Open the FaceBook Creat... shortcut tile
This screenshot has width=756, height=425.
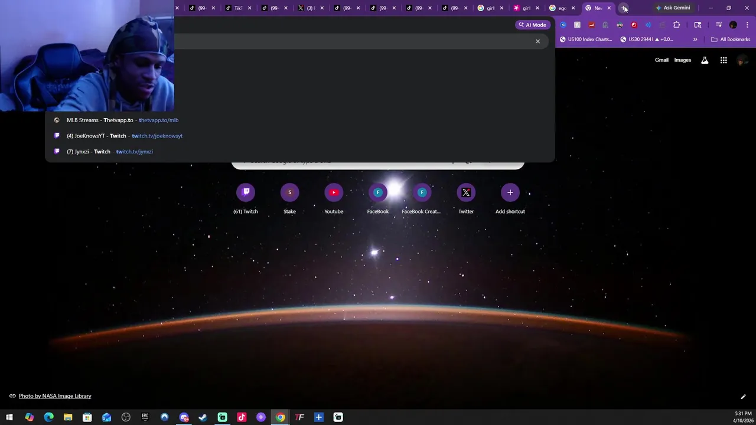pos(422,199)
